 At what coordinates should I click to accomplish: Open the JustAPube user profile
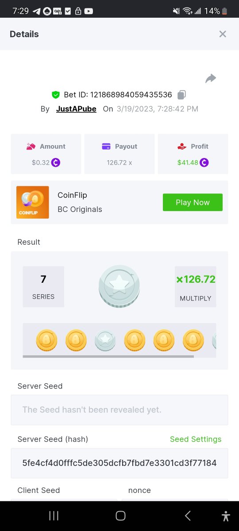[76, 109]
